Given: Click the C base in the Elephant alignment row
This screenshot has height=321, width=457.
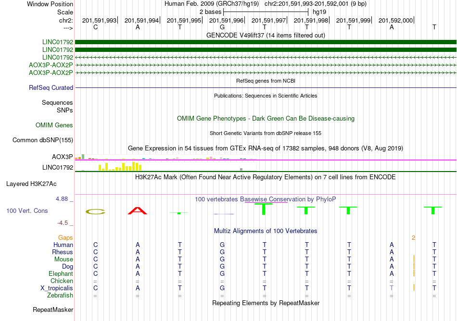Looking at the screenshot, I should 95,274.
